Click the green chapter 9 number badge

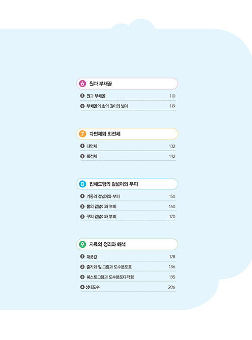(82, 244)
